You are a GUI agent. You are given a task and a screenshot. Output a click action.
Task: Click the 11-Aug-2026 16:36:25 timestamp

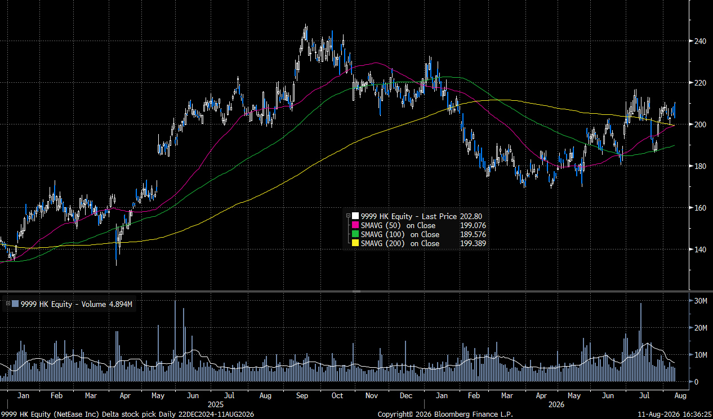[674, 414]
